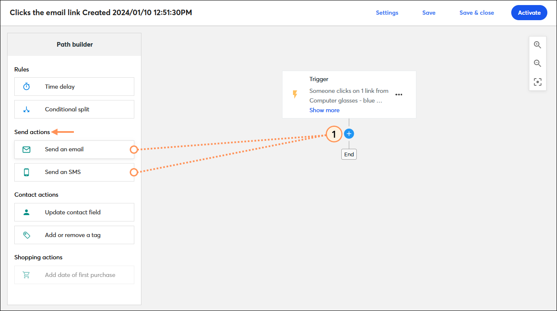Image resolution: width=557 pixels, height=311 pixels.
Task: Click the zoom in magnifier icon
Action: pyautogui.click(x=537, y=45)
